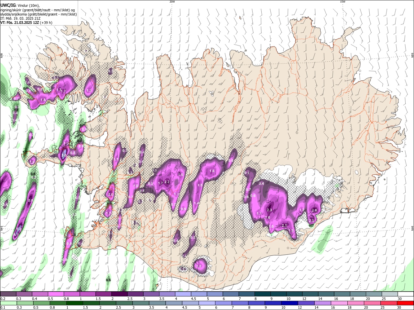Pick the light green rain swatch labeled 0.3
Image resolution: width=414 pixels, height=310 pixels.
pos(25,303)
